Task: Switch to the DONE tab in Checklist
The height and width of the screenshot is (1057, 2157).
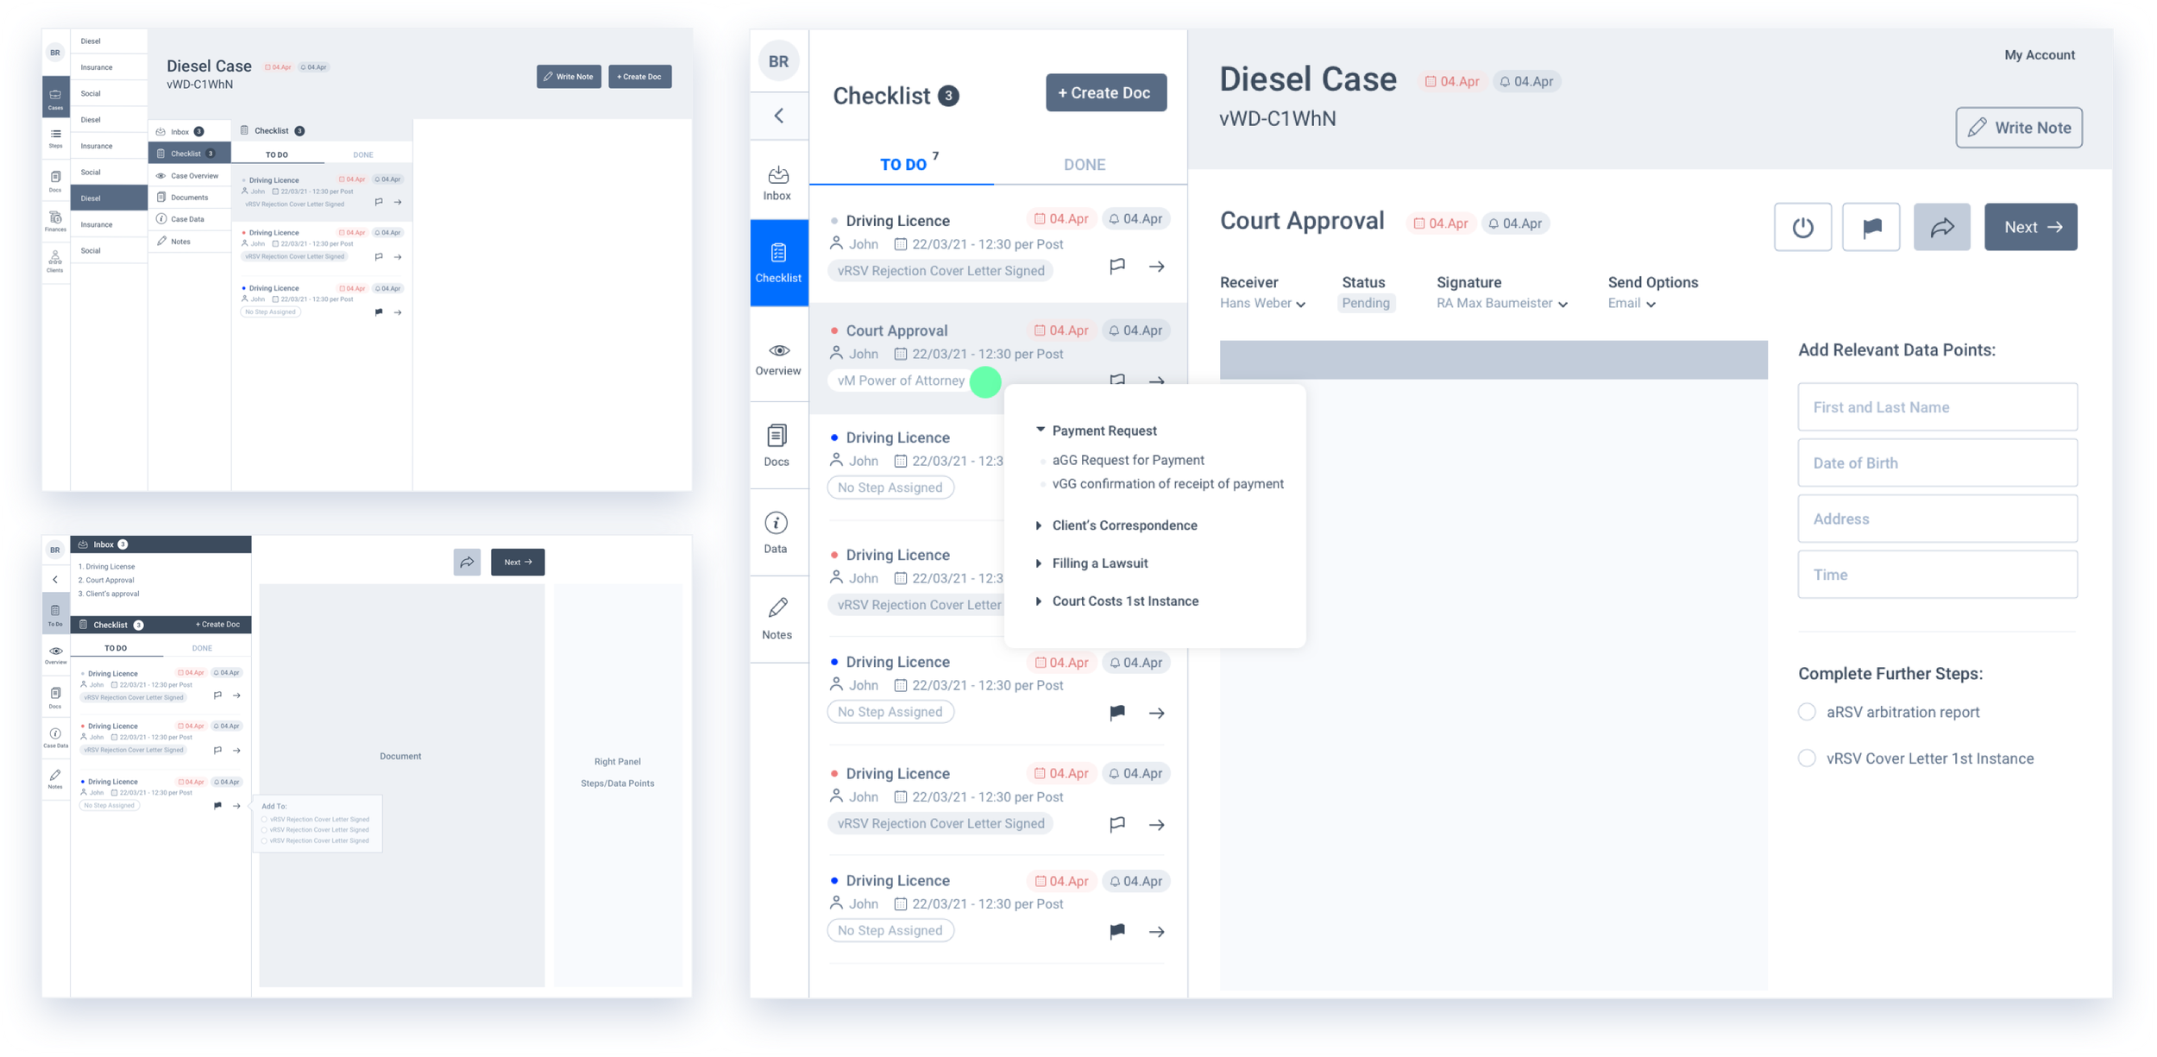Action: click(x=1084, y=164)
